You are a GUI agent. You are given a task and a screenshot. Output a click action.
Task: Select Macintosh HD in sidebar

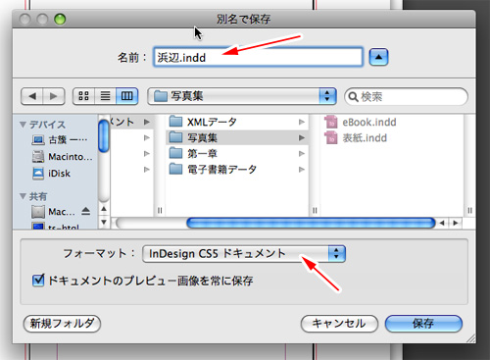point(62,157)
